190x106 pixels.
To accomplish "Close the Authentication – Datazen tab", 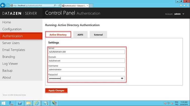I will click(x=87, y=6).
